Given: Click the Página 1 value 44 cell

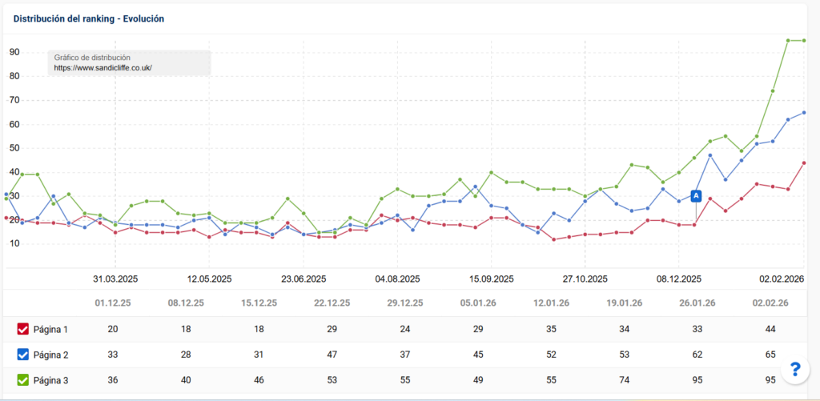Looking at the screenshot, I should click(x=771, y=329).
